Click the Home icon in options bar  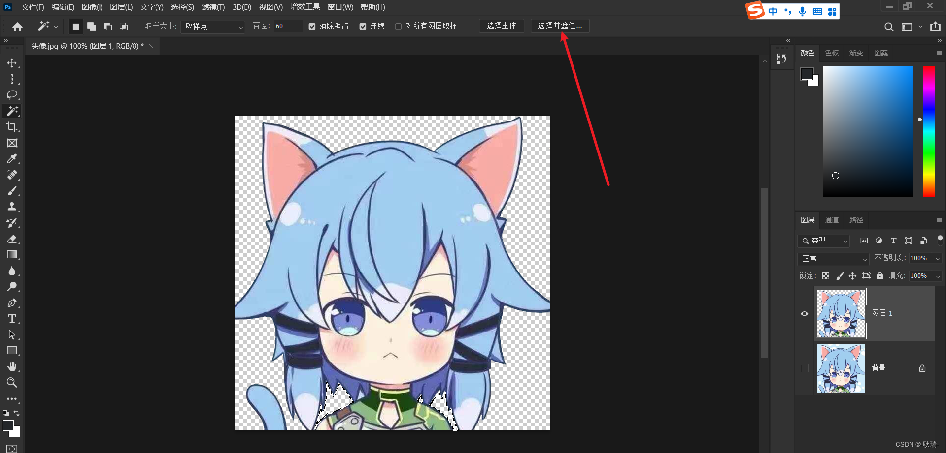[18, 27]
